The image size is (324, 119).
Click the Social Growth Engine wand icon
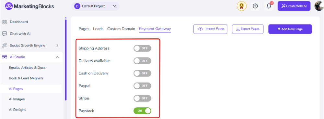[x=4, y=45]
